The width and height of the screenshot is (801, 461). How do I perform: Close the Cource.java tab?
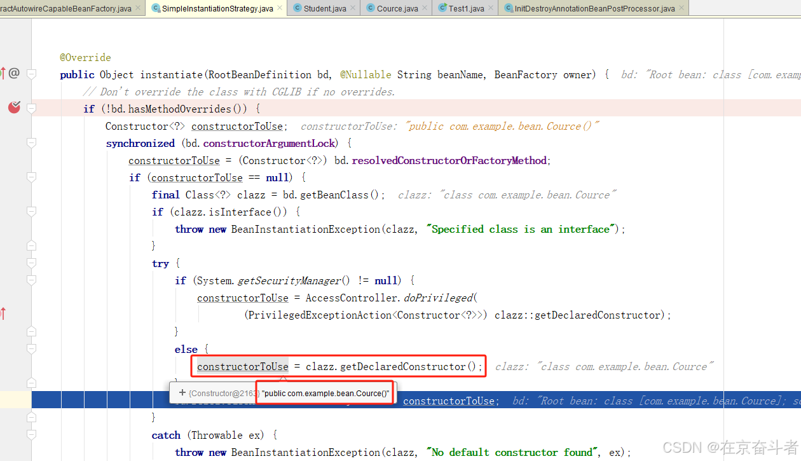pyautogui.click(x=425, y=8)
